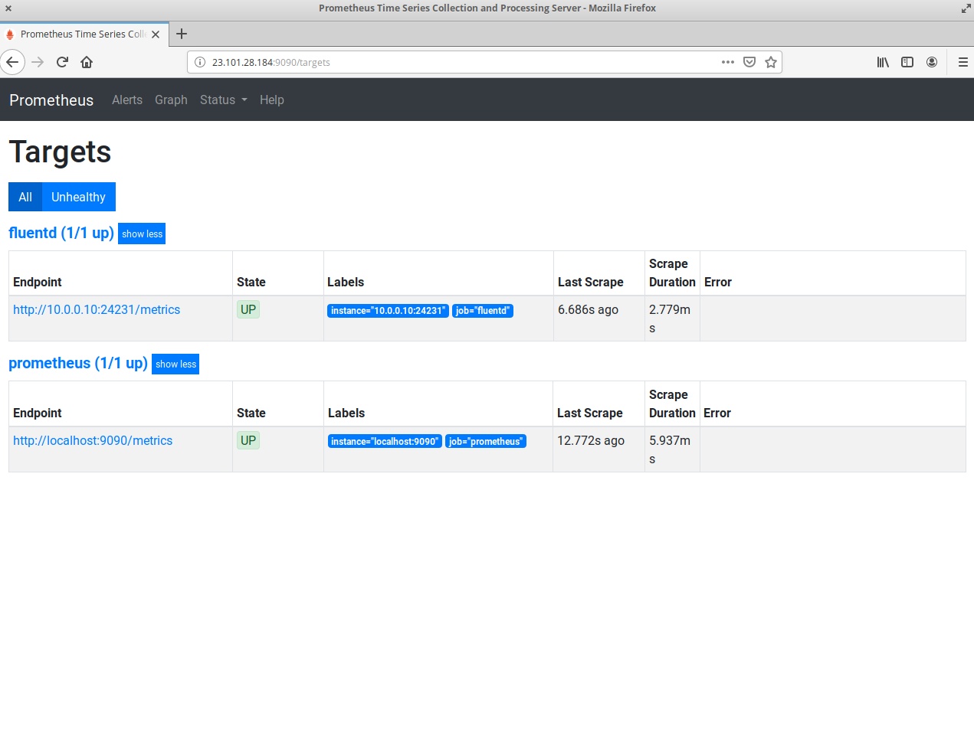Open the http://10.0.0.10:24231/metrics endpoint link
This screenshot has height=745, width=974.
(97, 309)
